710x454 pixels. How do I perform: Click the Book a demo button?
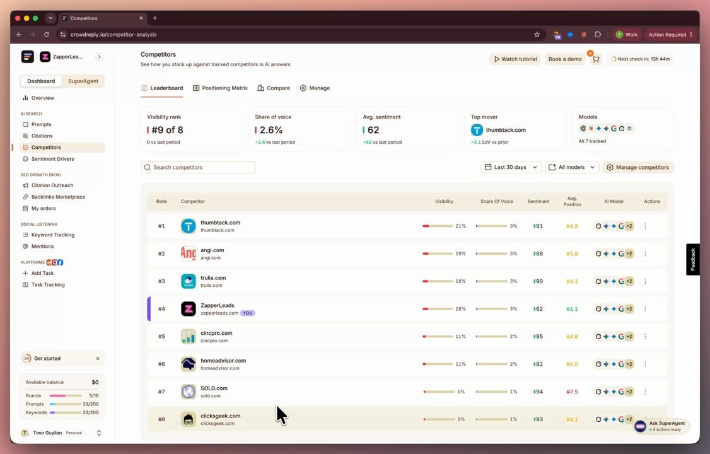[x=565, y=59]
